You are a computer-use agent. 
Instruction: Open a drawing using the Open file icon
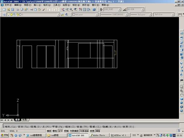(x=8, y=9)
